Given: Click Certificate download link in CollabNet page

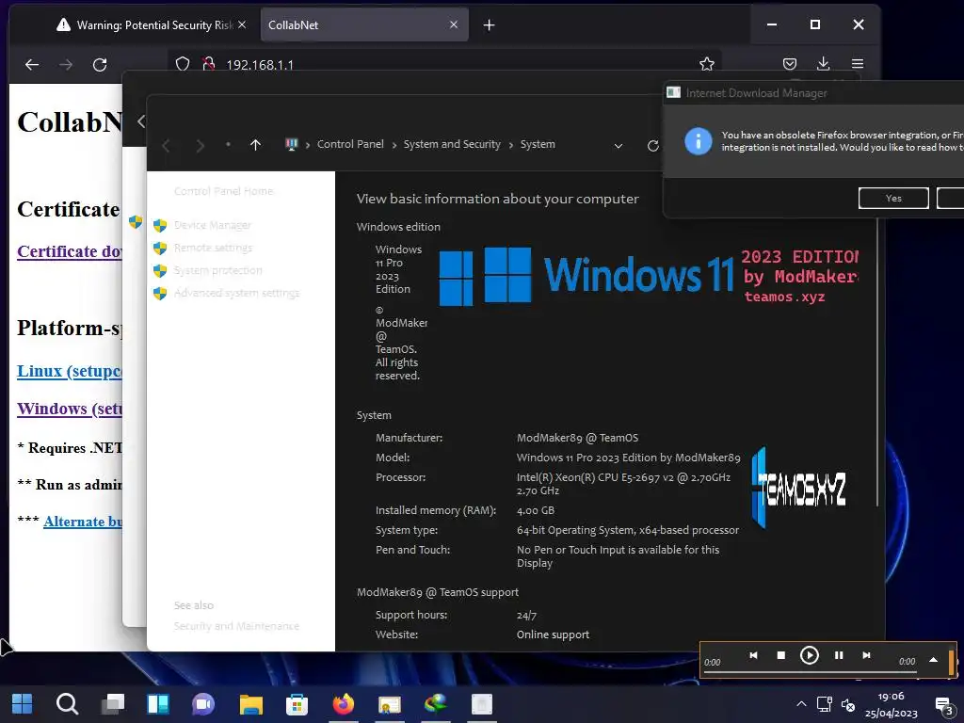Looking at the screenshot, I should point(70,251).
